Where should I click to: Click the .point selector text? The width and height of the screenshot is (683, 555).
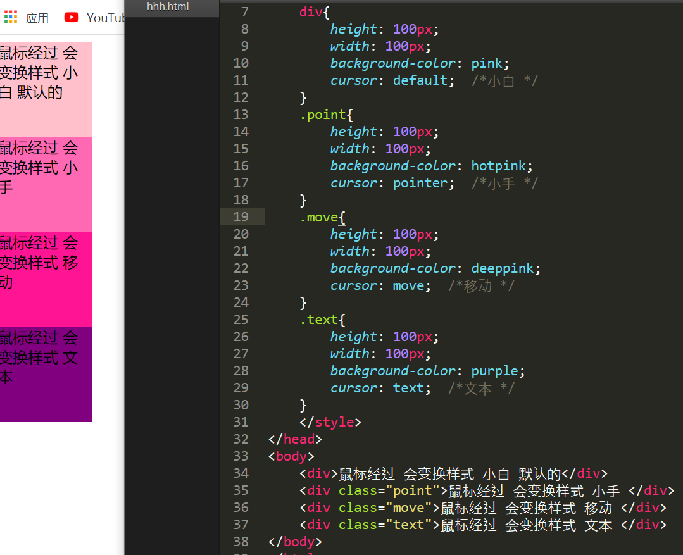323,115
